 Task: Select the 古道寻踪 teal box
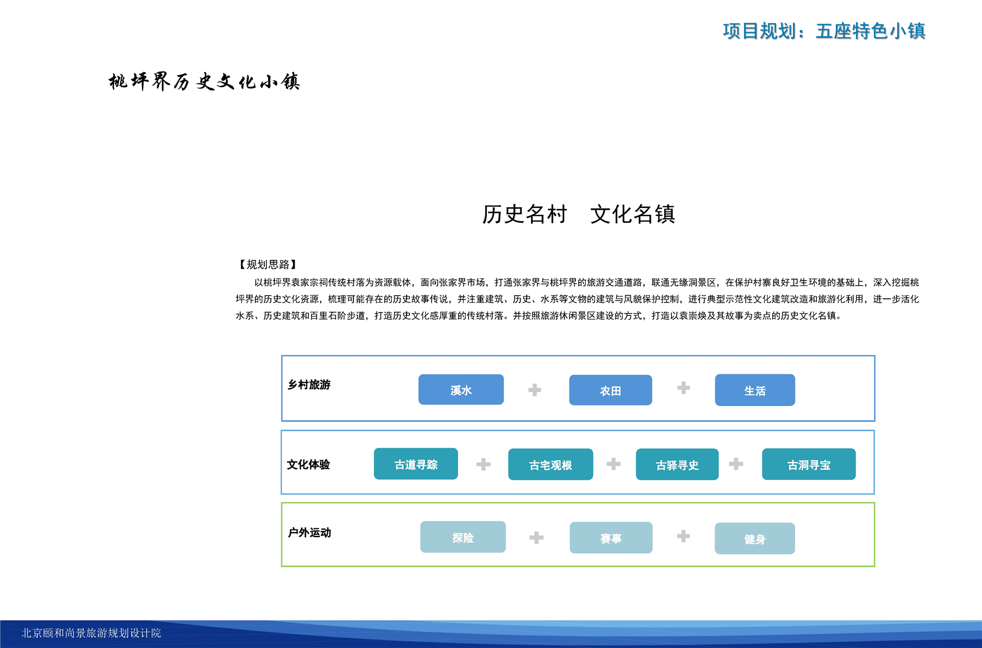[x=416, y=464]
